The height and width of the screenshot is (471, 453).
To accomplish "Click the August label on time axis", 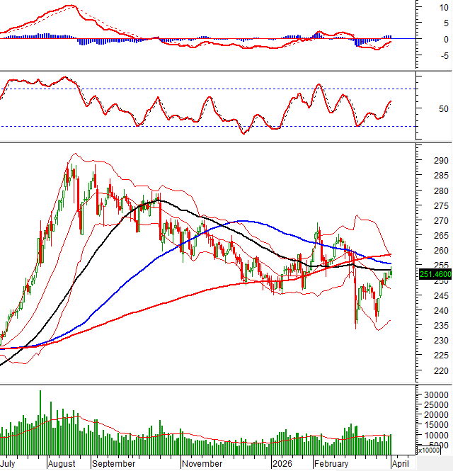I will pos(62,464).
